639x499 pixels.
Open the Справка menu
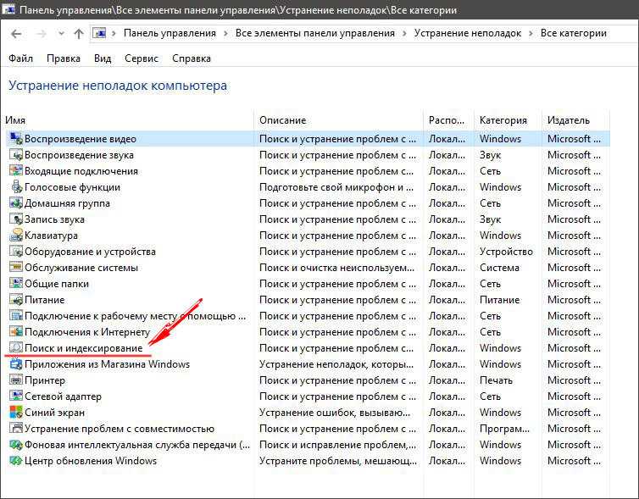click(192, 58)
